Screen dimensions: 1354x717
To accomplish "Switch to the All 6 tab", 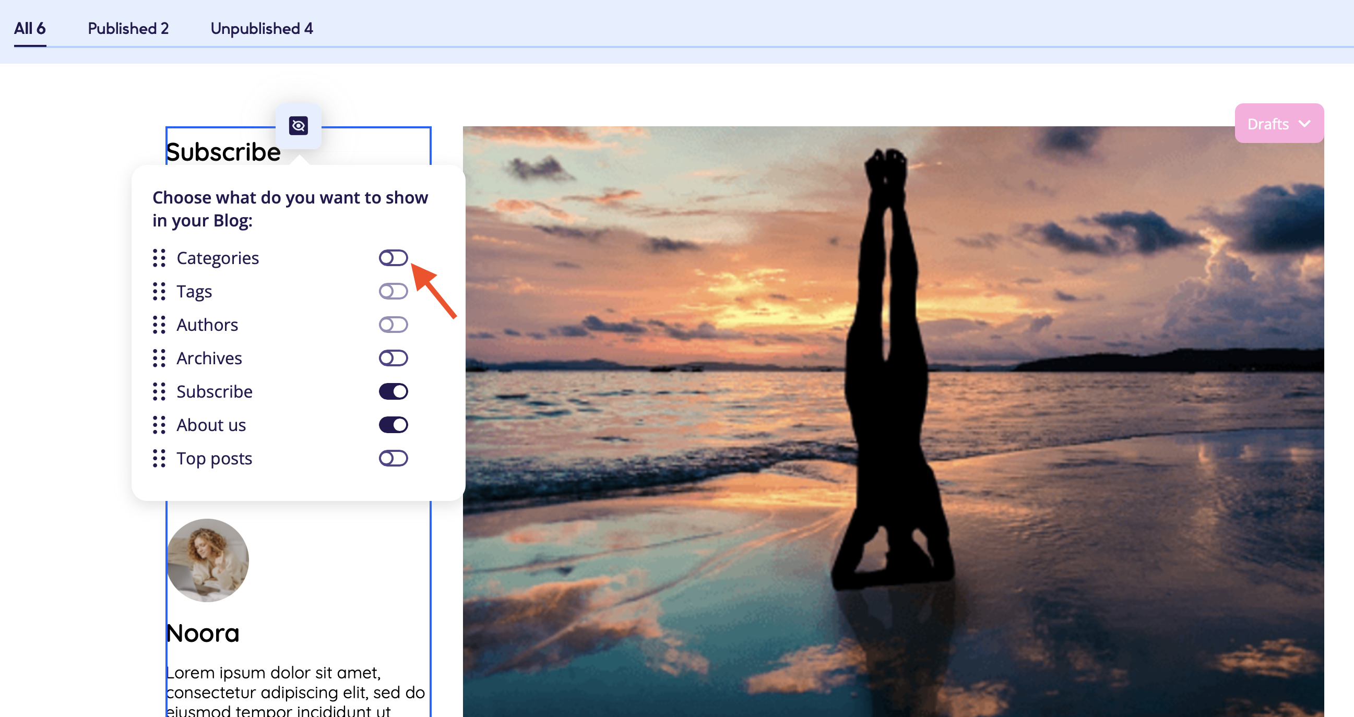I will (30, 28).
